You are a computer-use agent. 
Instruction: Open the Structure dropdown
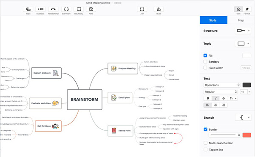click(x=243, y=31)
